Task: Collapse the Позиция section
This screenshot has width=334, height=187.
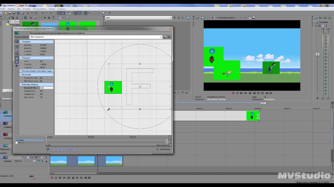Action: point(21,42)
